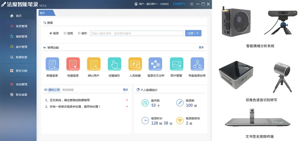Screen dimensions: 305x141
Task: Open 案件管理 in the left sidebar
Action: pyautogui.click(x=21, y=47)
